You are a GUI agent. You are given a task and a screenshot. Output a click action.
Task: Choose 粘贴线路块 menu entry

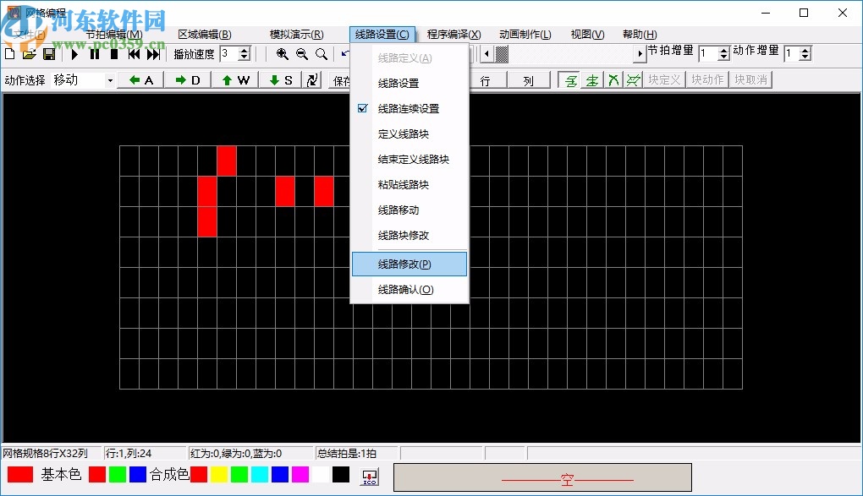coord(409,185)
